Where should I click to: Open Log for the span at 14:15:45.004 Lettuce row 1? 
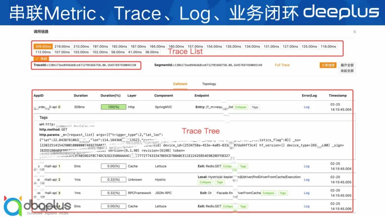[x=307, y=166]
